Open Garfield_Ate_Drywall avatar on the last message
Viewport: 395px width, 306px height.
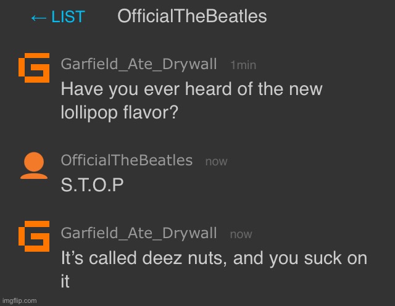(33, 237)
